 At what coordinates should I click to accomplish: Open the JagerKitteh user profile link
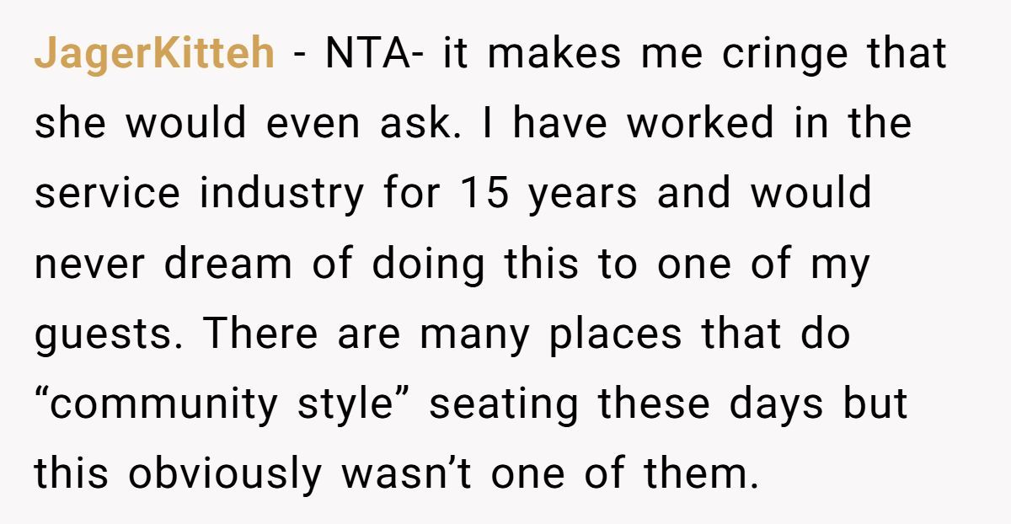[x=154, y=55]
